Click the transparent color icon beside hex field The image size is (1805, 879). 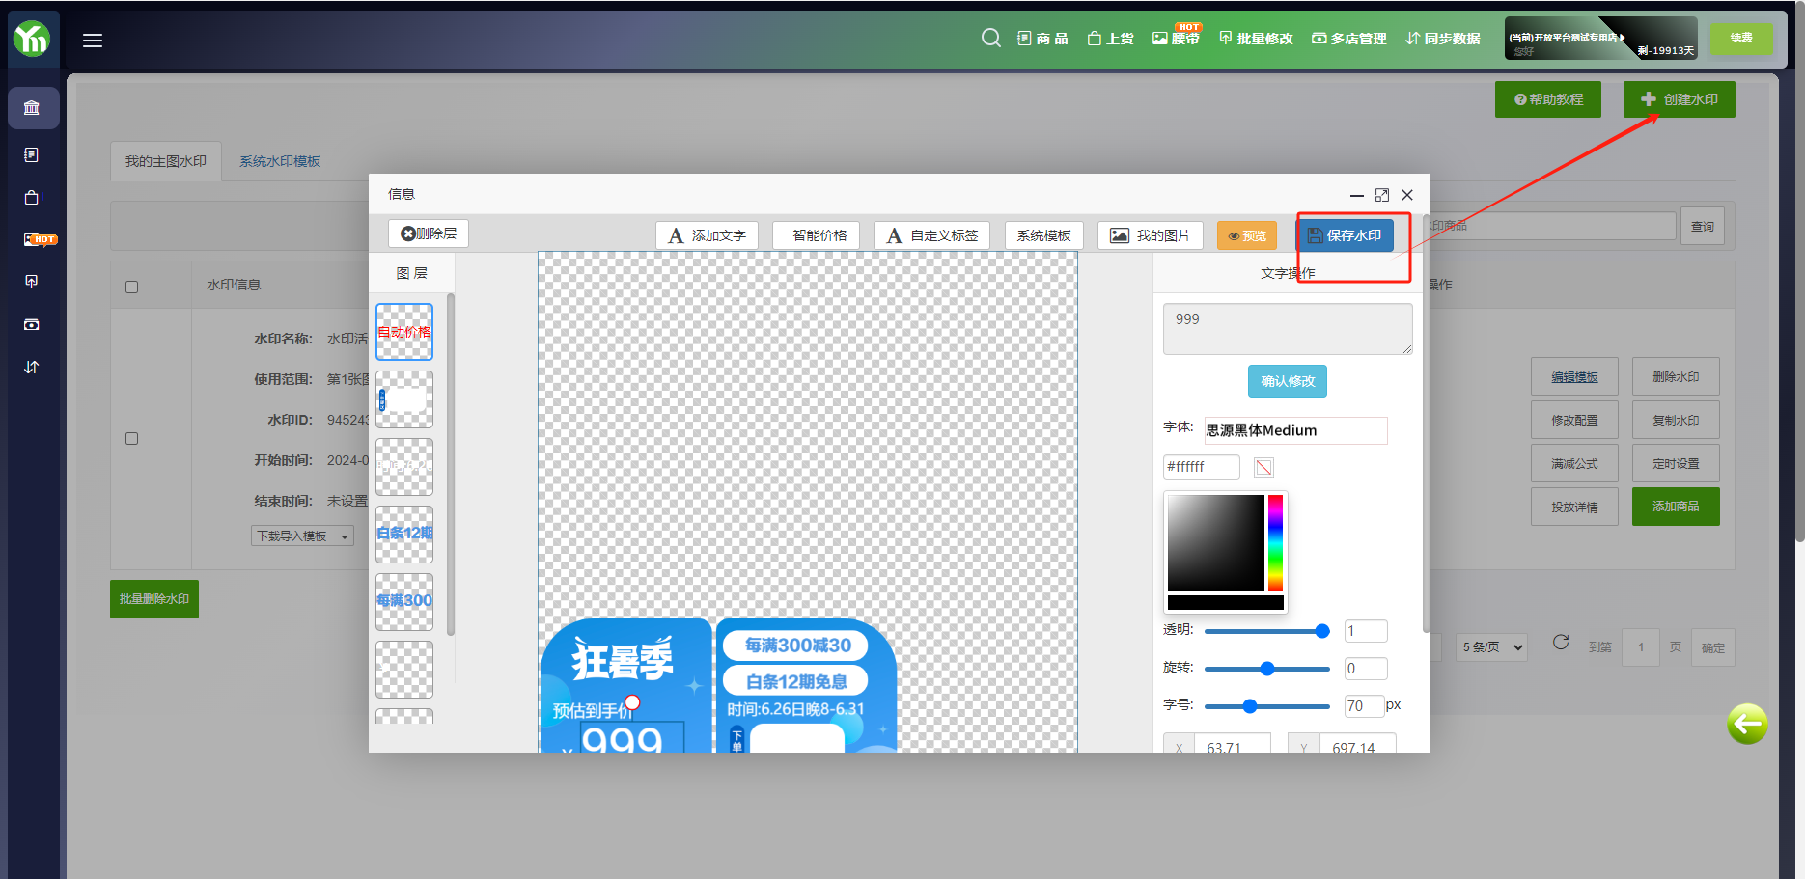1263,468
